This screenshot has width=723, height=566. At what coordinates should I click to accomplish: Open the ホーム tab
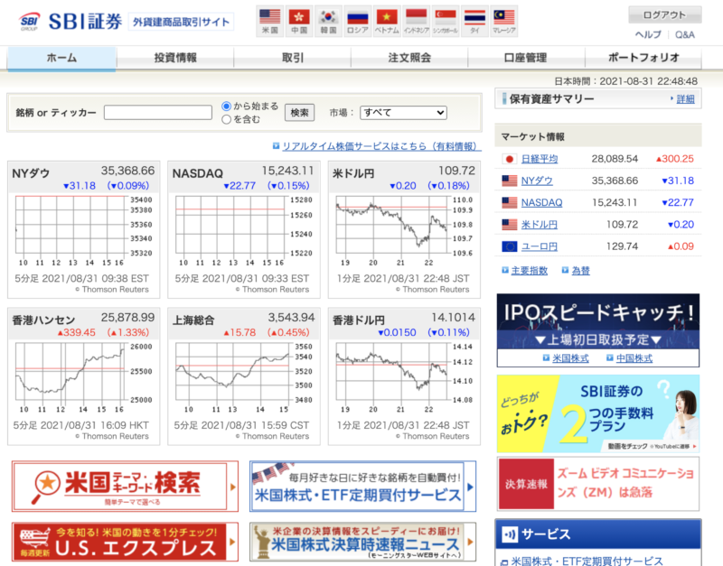point(61,58)
